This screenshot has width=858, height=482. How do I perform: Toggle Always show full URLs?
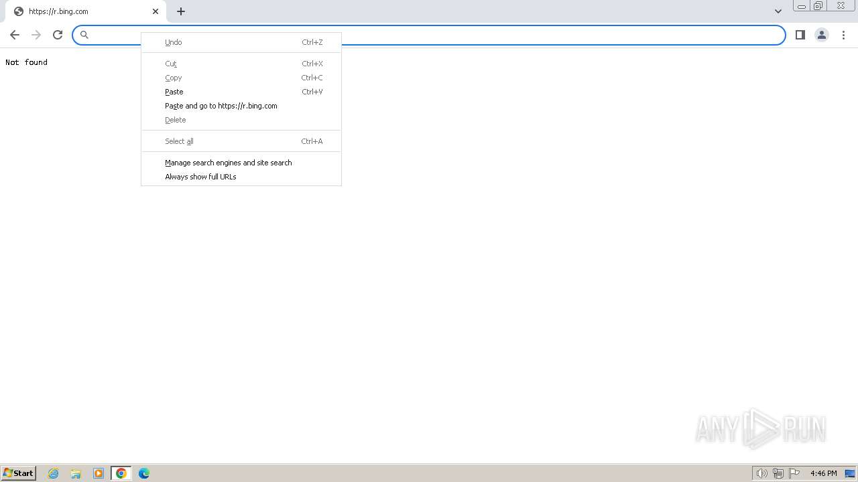(x=241, y=177)
